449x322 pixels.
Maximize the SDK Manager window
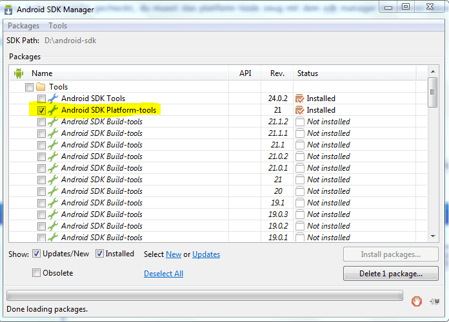click(x=406, y=7)
